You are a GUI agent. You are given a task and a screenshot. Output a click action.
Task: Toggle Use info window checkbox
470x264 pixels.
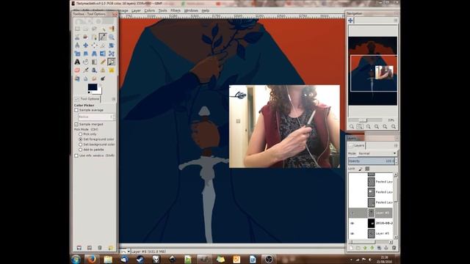pyautogui.click(x=76, y=155)
